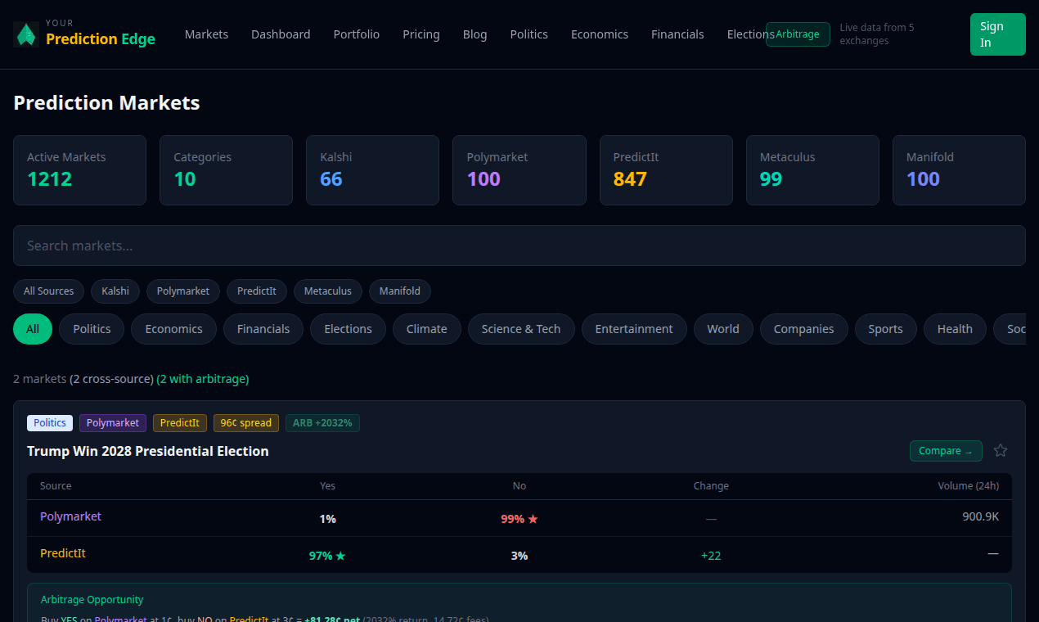Select the Sports category filter
Screen dimensions: 1039x622
click(x=885, y=328)
